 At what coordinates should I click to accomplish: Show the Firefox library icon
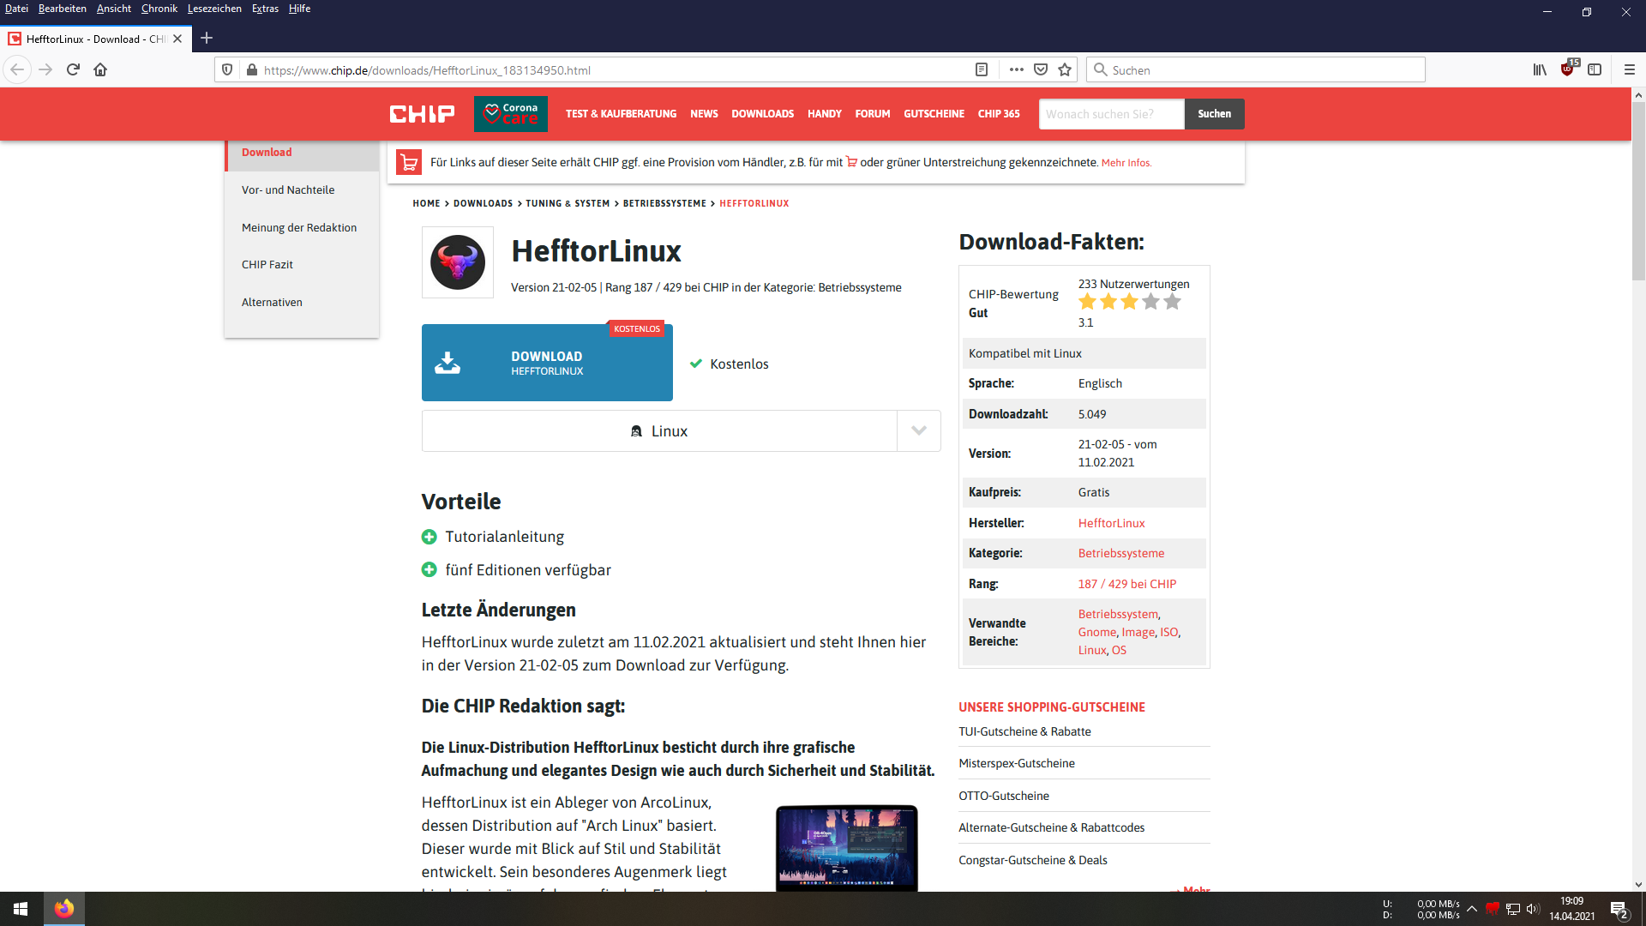point(1540,70)
